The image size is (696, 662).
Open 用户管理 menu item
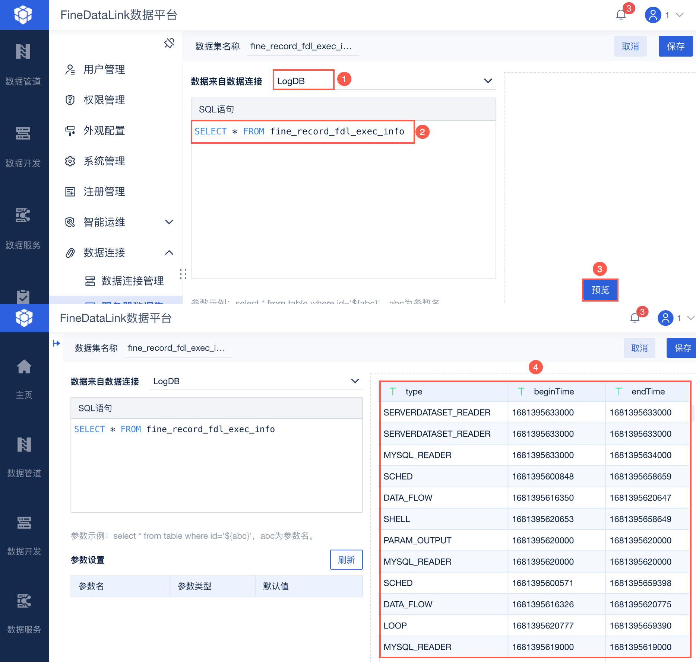point(104,70)
